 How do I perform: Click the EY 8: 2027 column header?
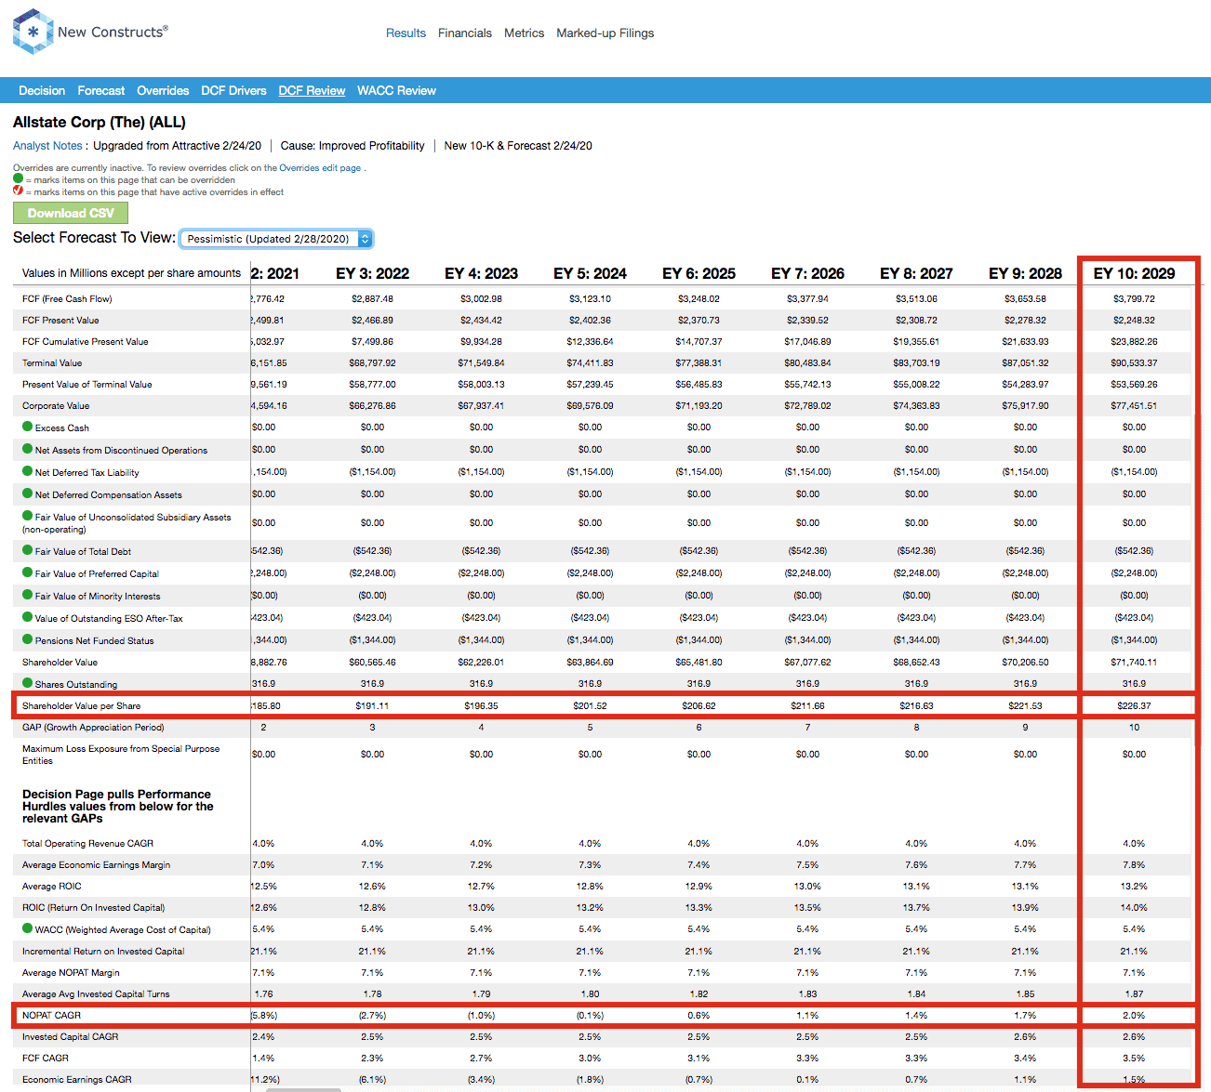pyautogui.click(x=917, y=273)
